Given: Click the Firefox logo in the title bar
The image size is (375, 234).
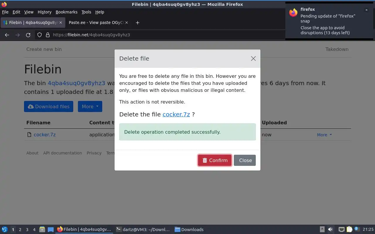Looking at the screenshot, I should 4,4.
